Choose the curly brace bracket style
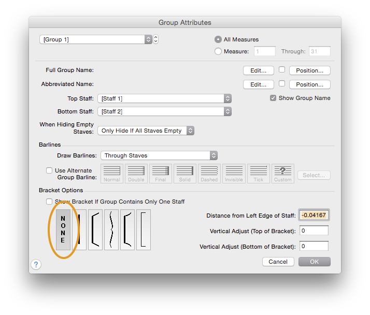Screen dimensions: 370x315 coord(111,230)
